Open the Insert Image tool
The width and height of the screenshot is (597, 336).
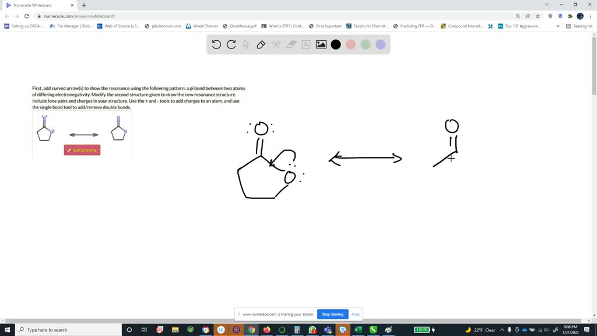[x=321, y=44]
